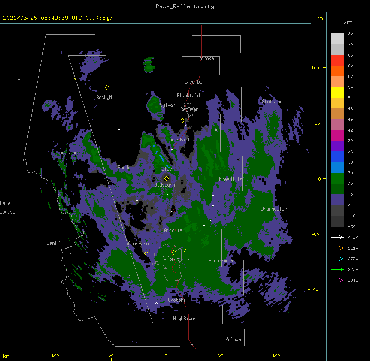370x361 pixels.
Task: Click the Vulcan label
Action: point(233,340)
